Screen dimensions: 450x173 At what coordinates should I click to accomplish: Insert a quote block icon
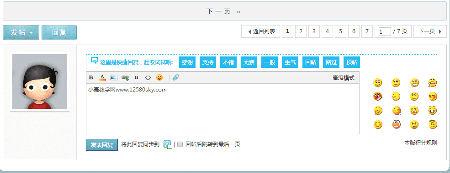tap(136, 77)
